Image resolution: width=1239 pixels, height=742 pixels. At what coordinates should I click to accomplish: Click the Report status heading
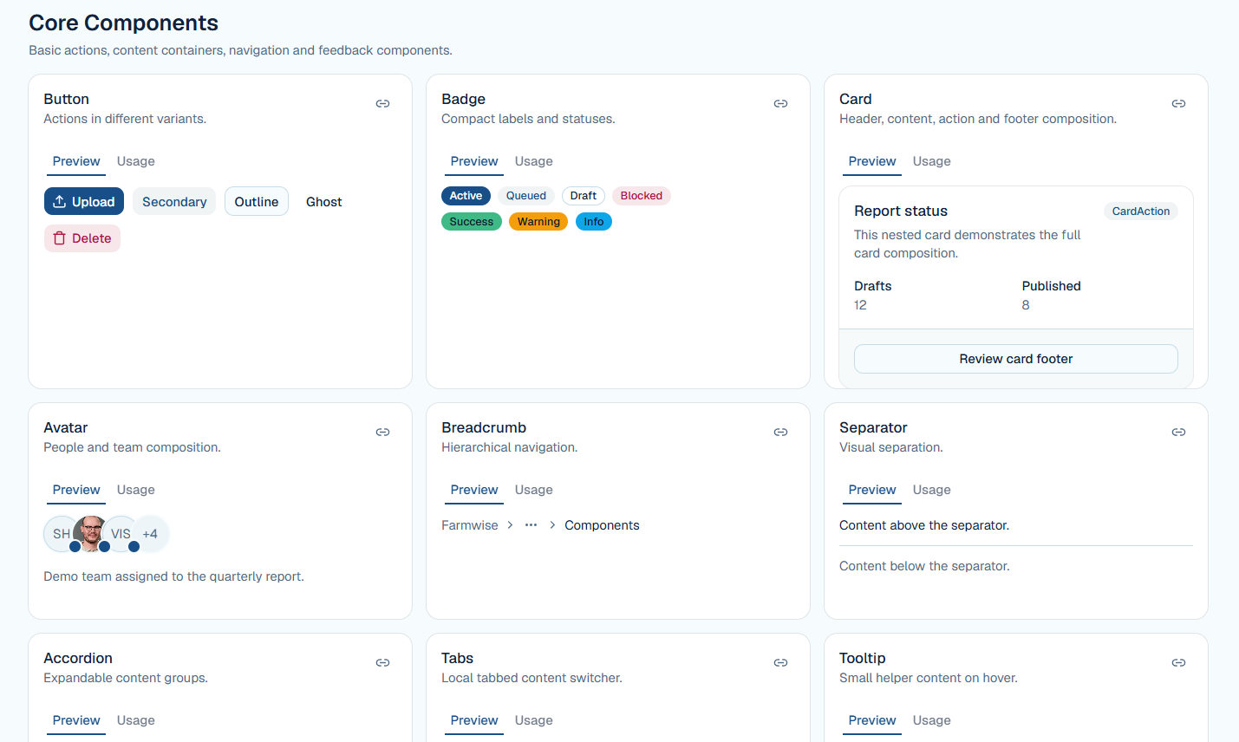pos(901,211)
